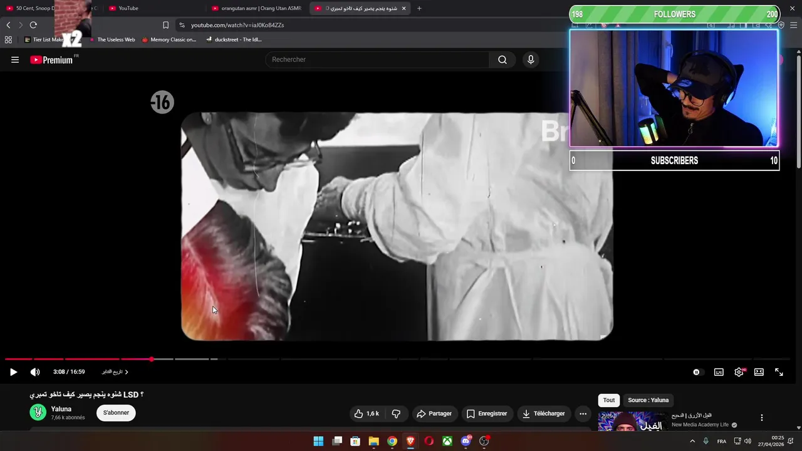Open the player settings gear

[739, 372]
